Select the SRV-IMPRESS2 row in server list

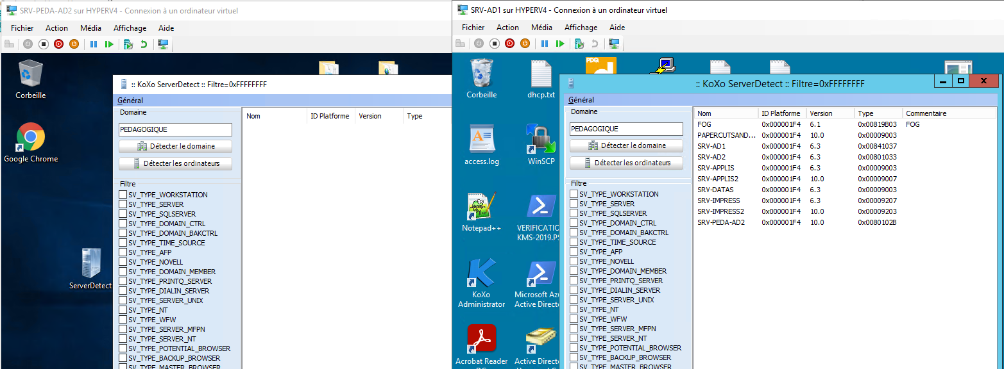pos(720,211)
